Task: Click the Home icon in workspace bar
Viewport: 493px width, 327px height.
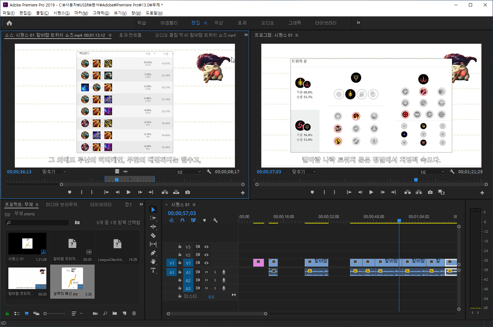Action: click(9, 23)
